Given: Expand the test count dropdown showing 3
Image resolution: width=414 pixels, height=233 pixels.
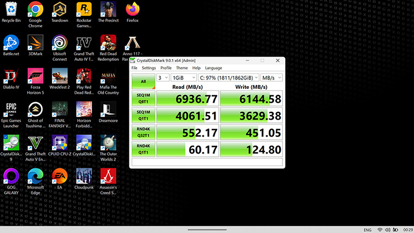Looking at the screenshot, I should [163, 78].
